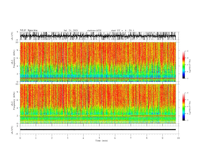
Task: Click the ch.2 PSD color scale bar
Action: [x=183, y=107]
